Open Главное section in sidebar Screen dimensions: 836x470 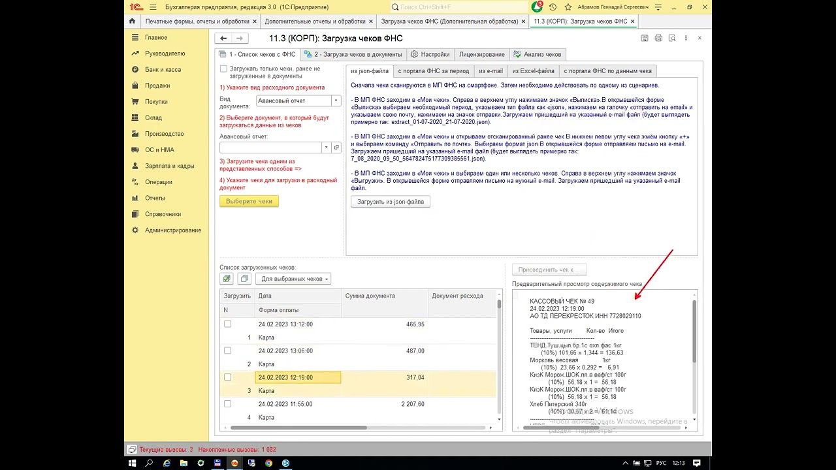click(156, 37)
